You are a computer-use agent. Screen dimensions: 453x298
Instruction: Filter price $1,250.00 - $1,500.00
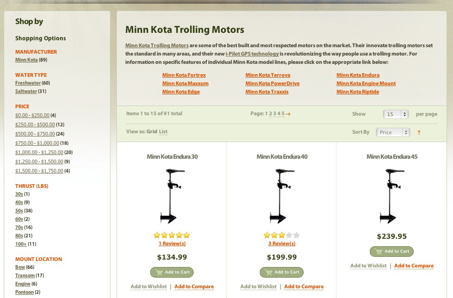(39, 161)
